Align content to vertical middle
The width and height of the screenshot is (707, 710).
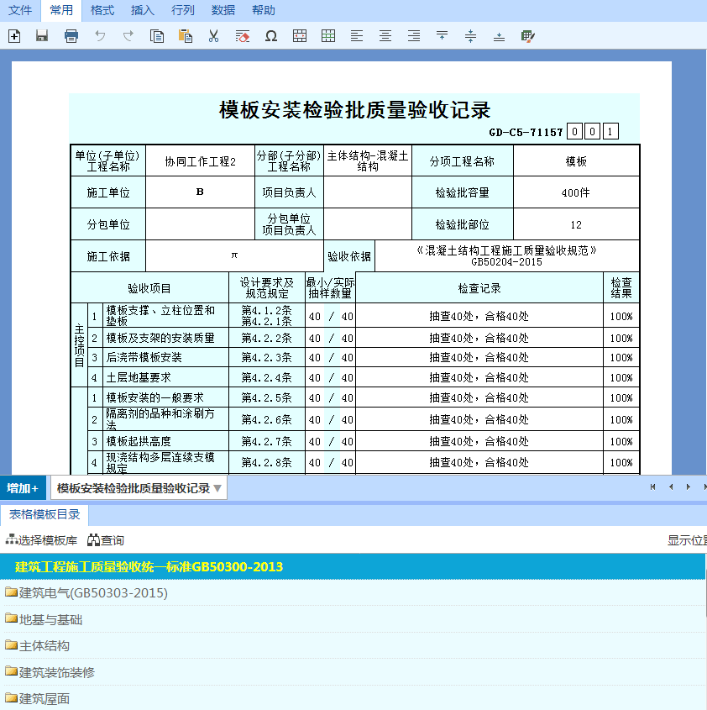[470, 36]
